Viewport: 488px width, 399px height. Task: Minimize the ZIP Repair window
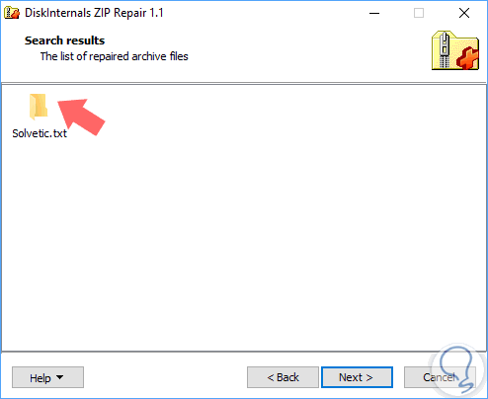(374, 13)
